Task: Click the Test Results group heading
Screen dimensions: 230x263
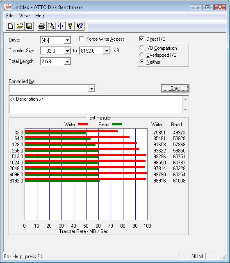Action: (99, 118)
